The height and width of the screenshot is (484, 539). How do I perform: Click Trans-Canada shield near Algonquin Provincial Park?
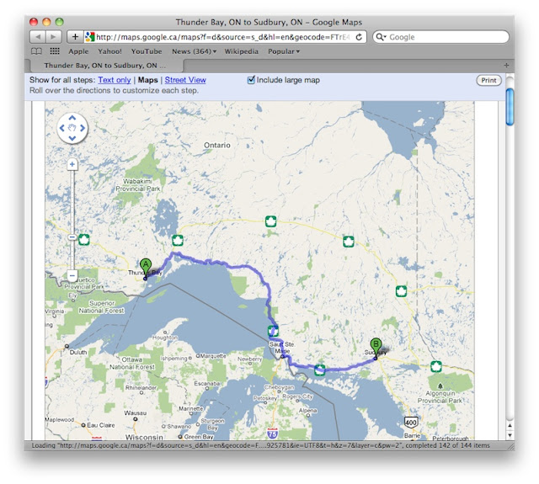click(436, 366)
